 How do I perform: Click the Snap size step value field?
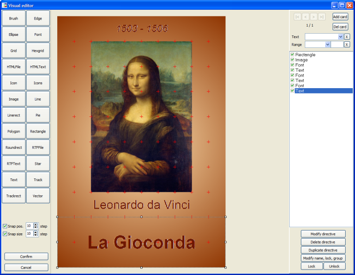point(30,234)
